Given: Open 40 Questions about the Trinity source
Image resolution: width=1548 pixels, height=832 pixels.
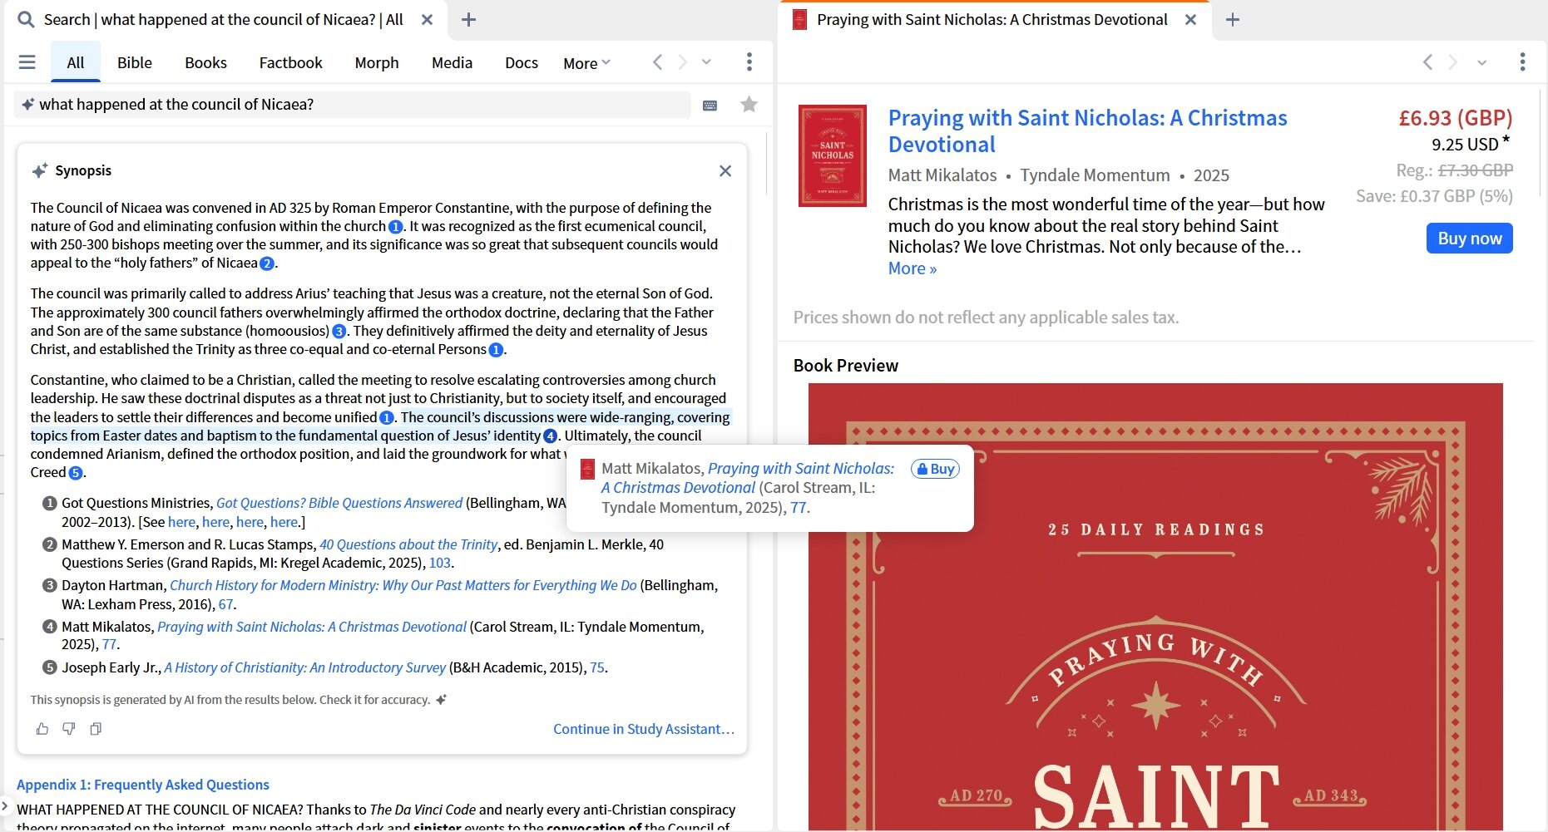Looking at the screenshot, I should click(408, 544).
